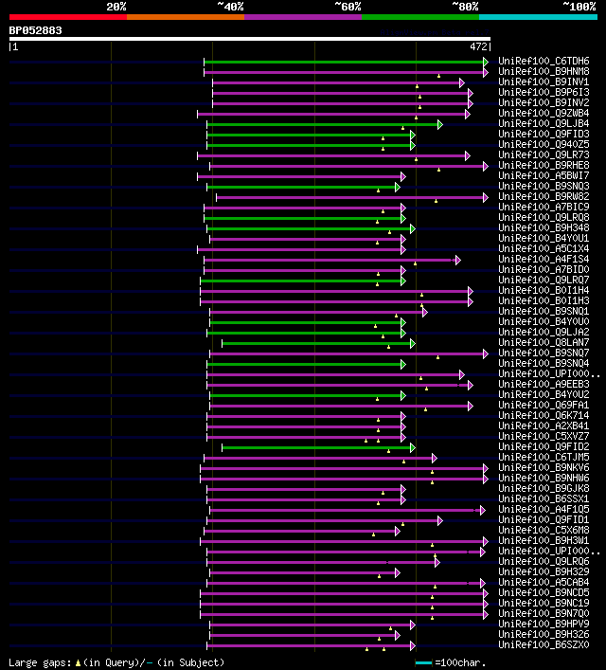
Task: Select hit UniRef100_B9SNQ3
Action: pyautogui.click(x=544, y=186)
